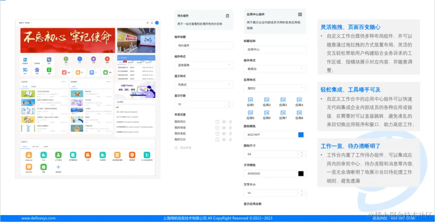Click the 我的待办 source label
Screen dimensions: 435x222
click(180, 122)
